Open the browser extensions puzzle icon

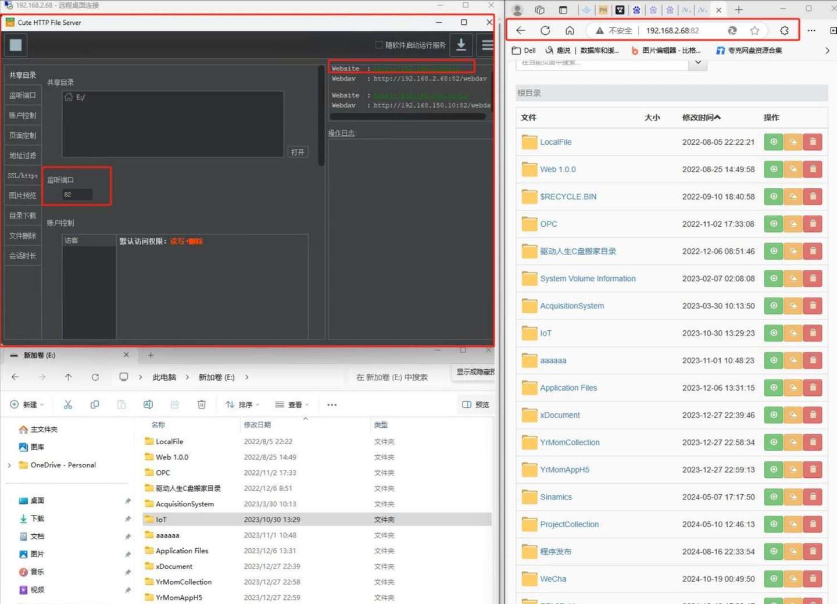(784, 30)
